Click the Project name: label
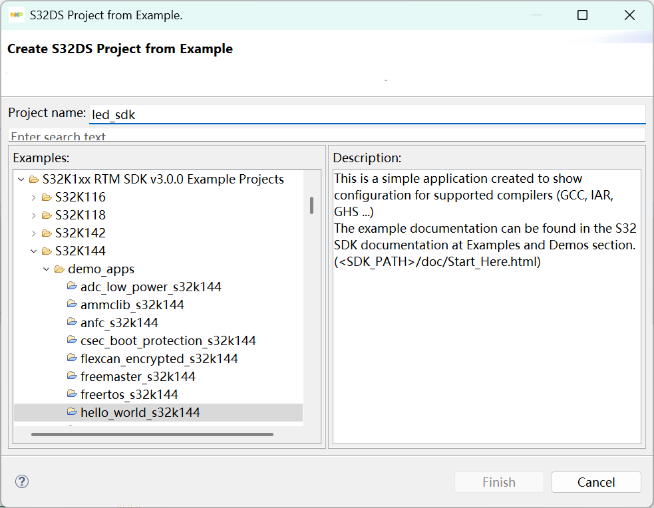 click(x=47, y=113)
